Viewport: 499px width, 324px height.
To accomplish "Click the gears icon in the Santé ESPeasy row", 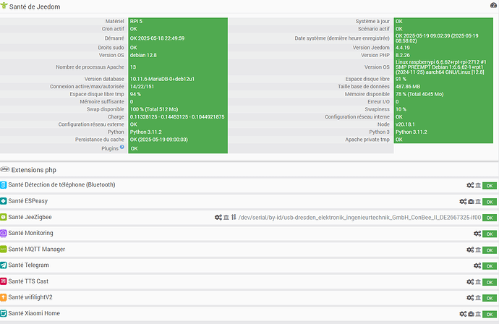I will click(x=463, y=202).
